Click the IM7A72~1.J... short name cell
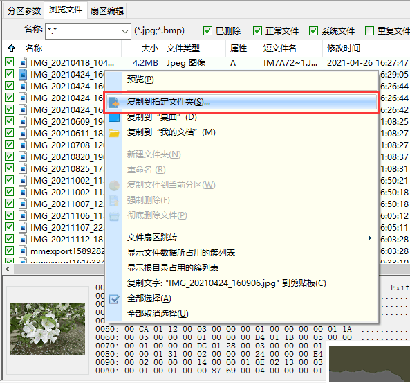The image size is (410, 383). (290, 63)
